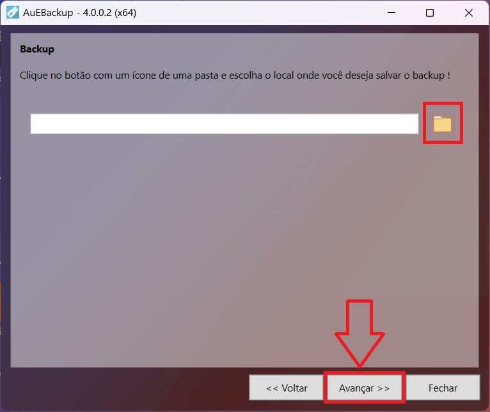Click the instruction text about saving the backup
490x412 pixels.
pos(235,75)
